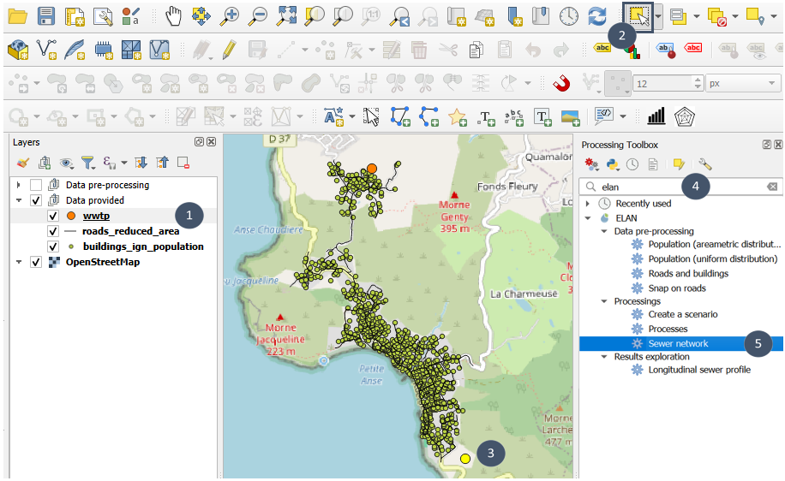
Task: Select the Pan Map hand tool
Action: click(x=174, y=15)
